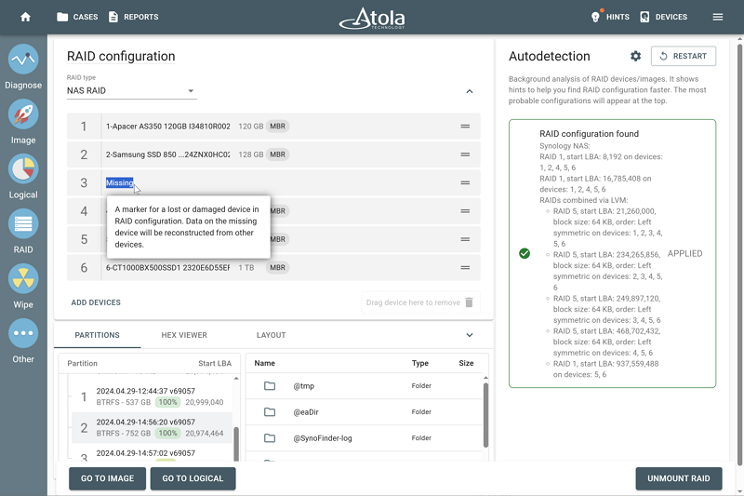Open the Devices panel

click(x=663, y=17)
